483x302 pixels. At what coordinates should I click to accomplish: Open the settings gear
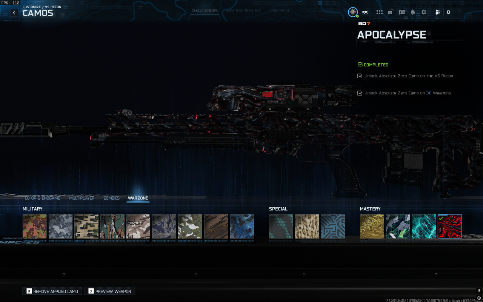[424, 12]
